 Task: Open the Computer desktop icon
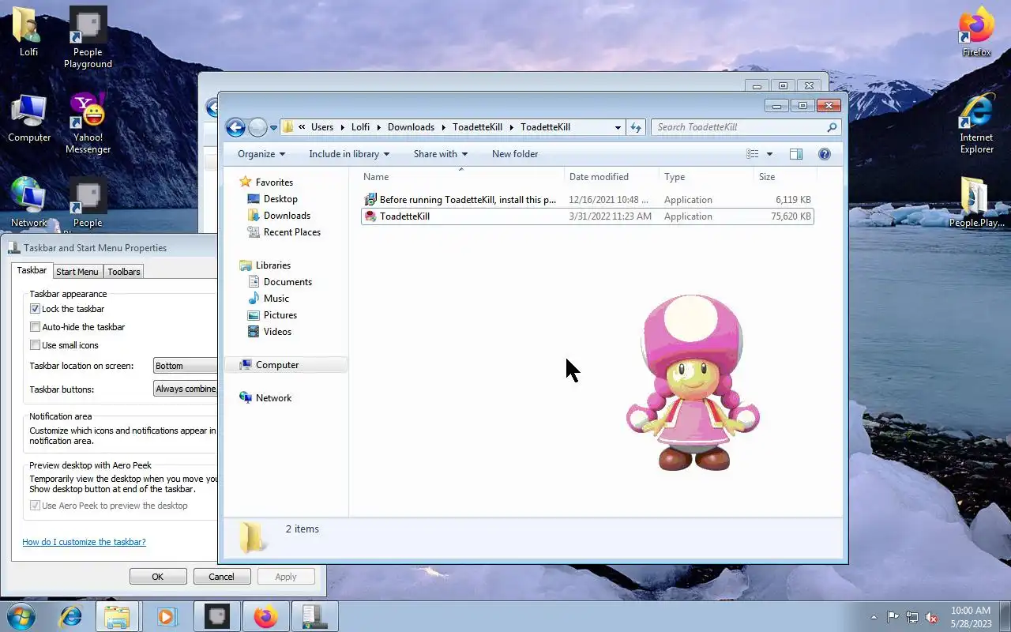tap(29, 118)
